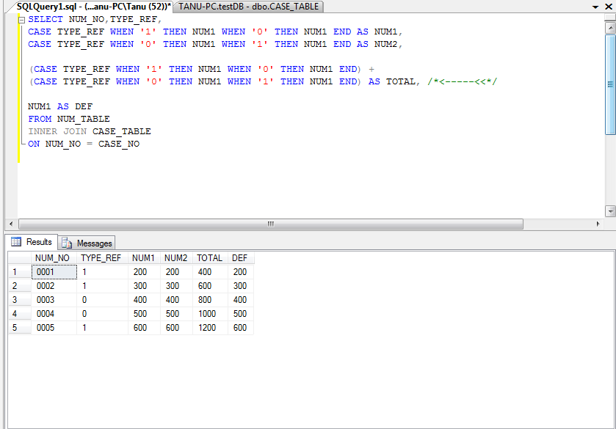This screenshot has width=616, height=429.
Task: Click FROM keyword in the query
Action: [x=40, y=119]
